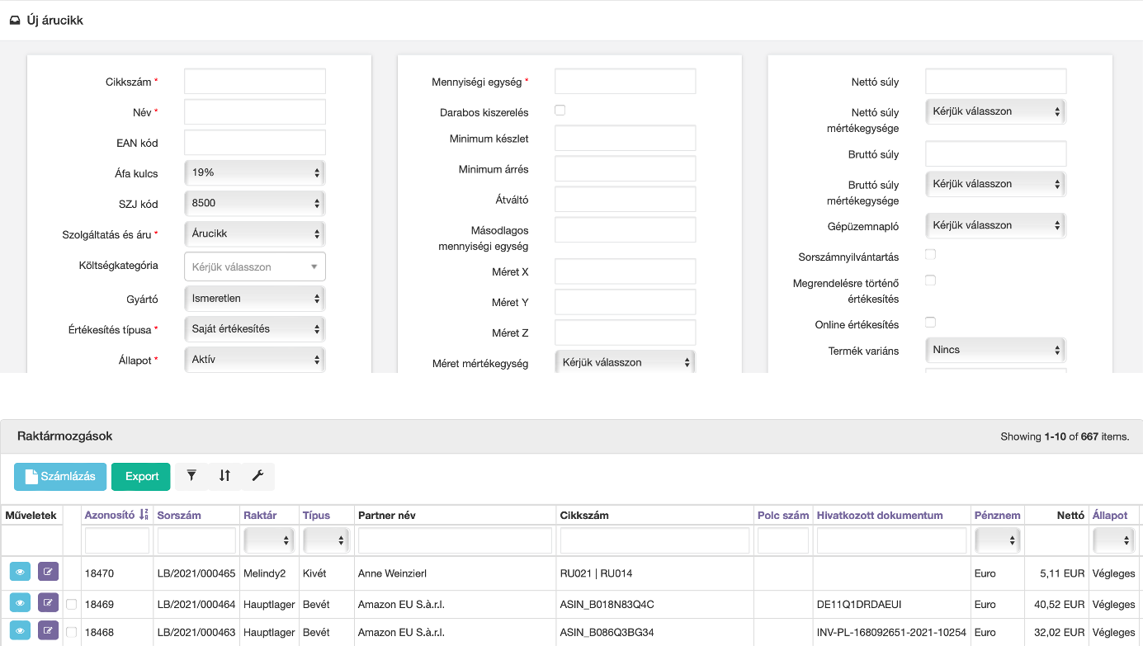Click the Számlázás button
The width and height of the screenshot is (1143, 646).
[60, 476]
